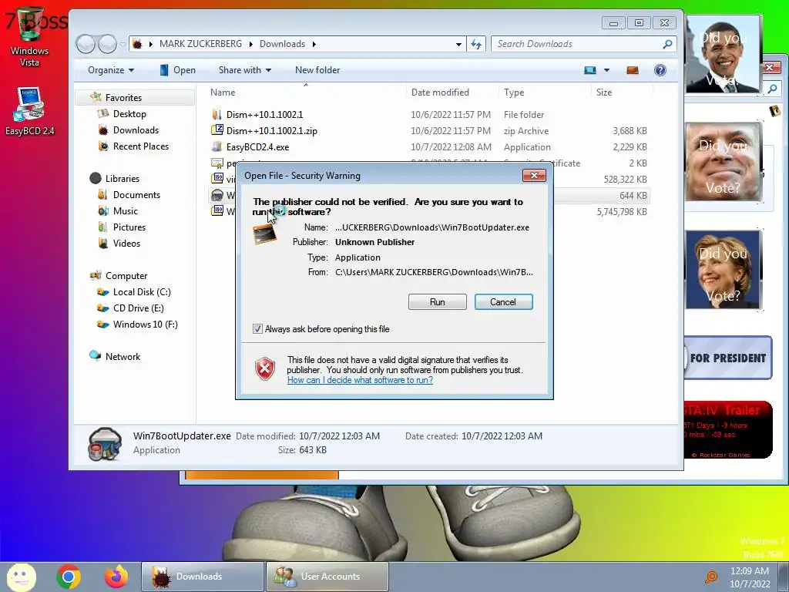Viewport: 789px width, 592px height.
Task: Click the EasyBCD2.4.exe file icon
Action: coord(217,147)
